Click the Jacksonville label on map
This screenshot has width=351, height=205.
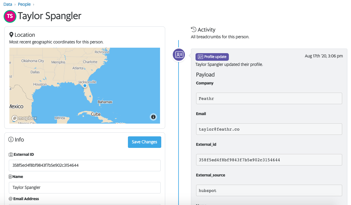pyautogui.click(x=87, y=82)
